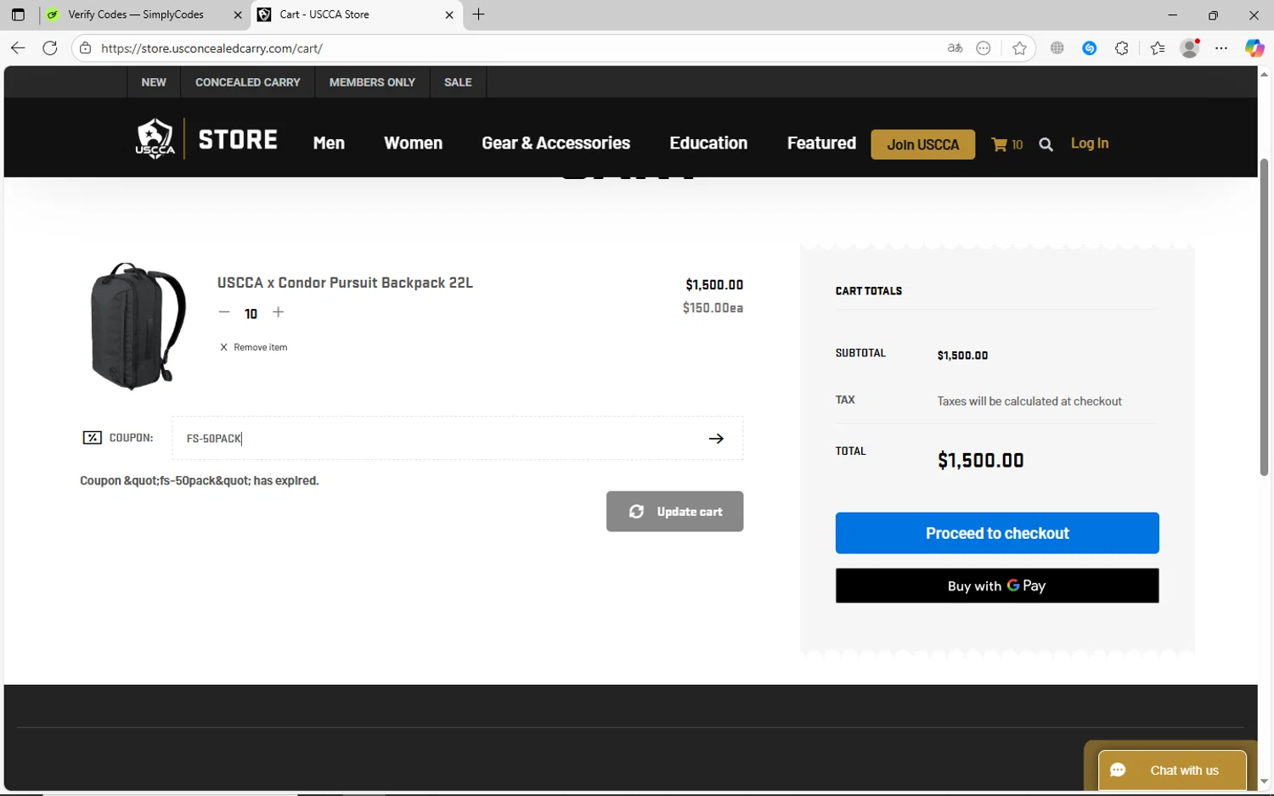This screenshot has width=1274, height=796.
Task: Open USCCA x Condor Pursuit Backpack link
Action: (x=345, y=283)
